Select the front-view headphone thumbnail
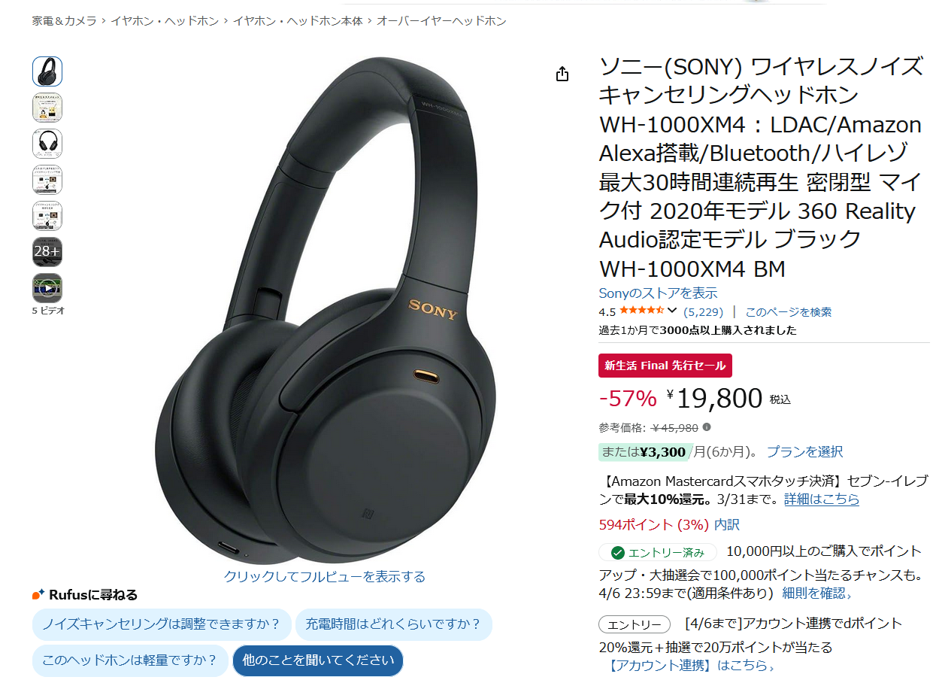 point(47,144)
